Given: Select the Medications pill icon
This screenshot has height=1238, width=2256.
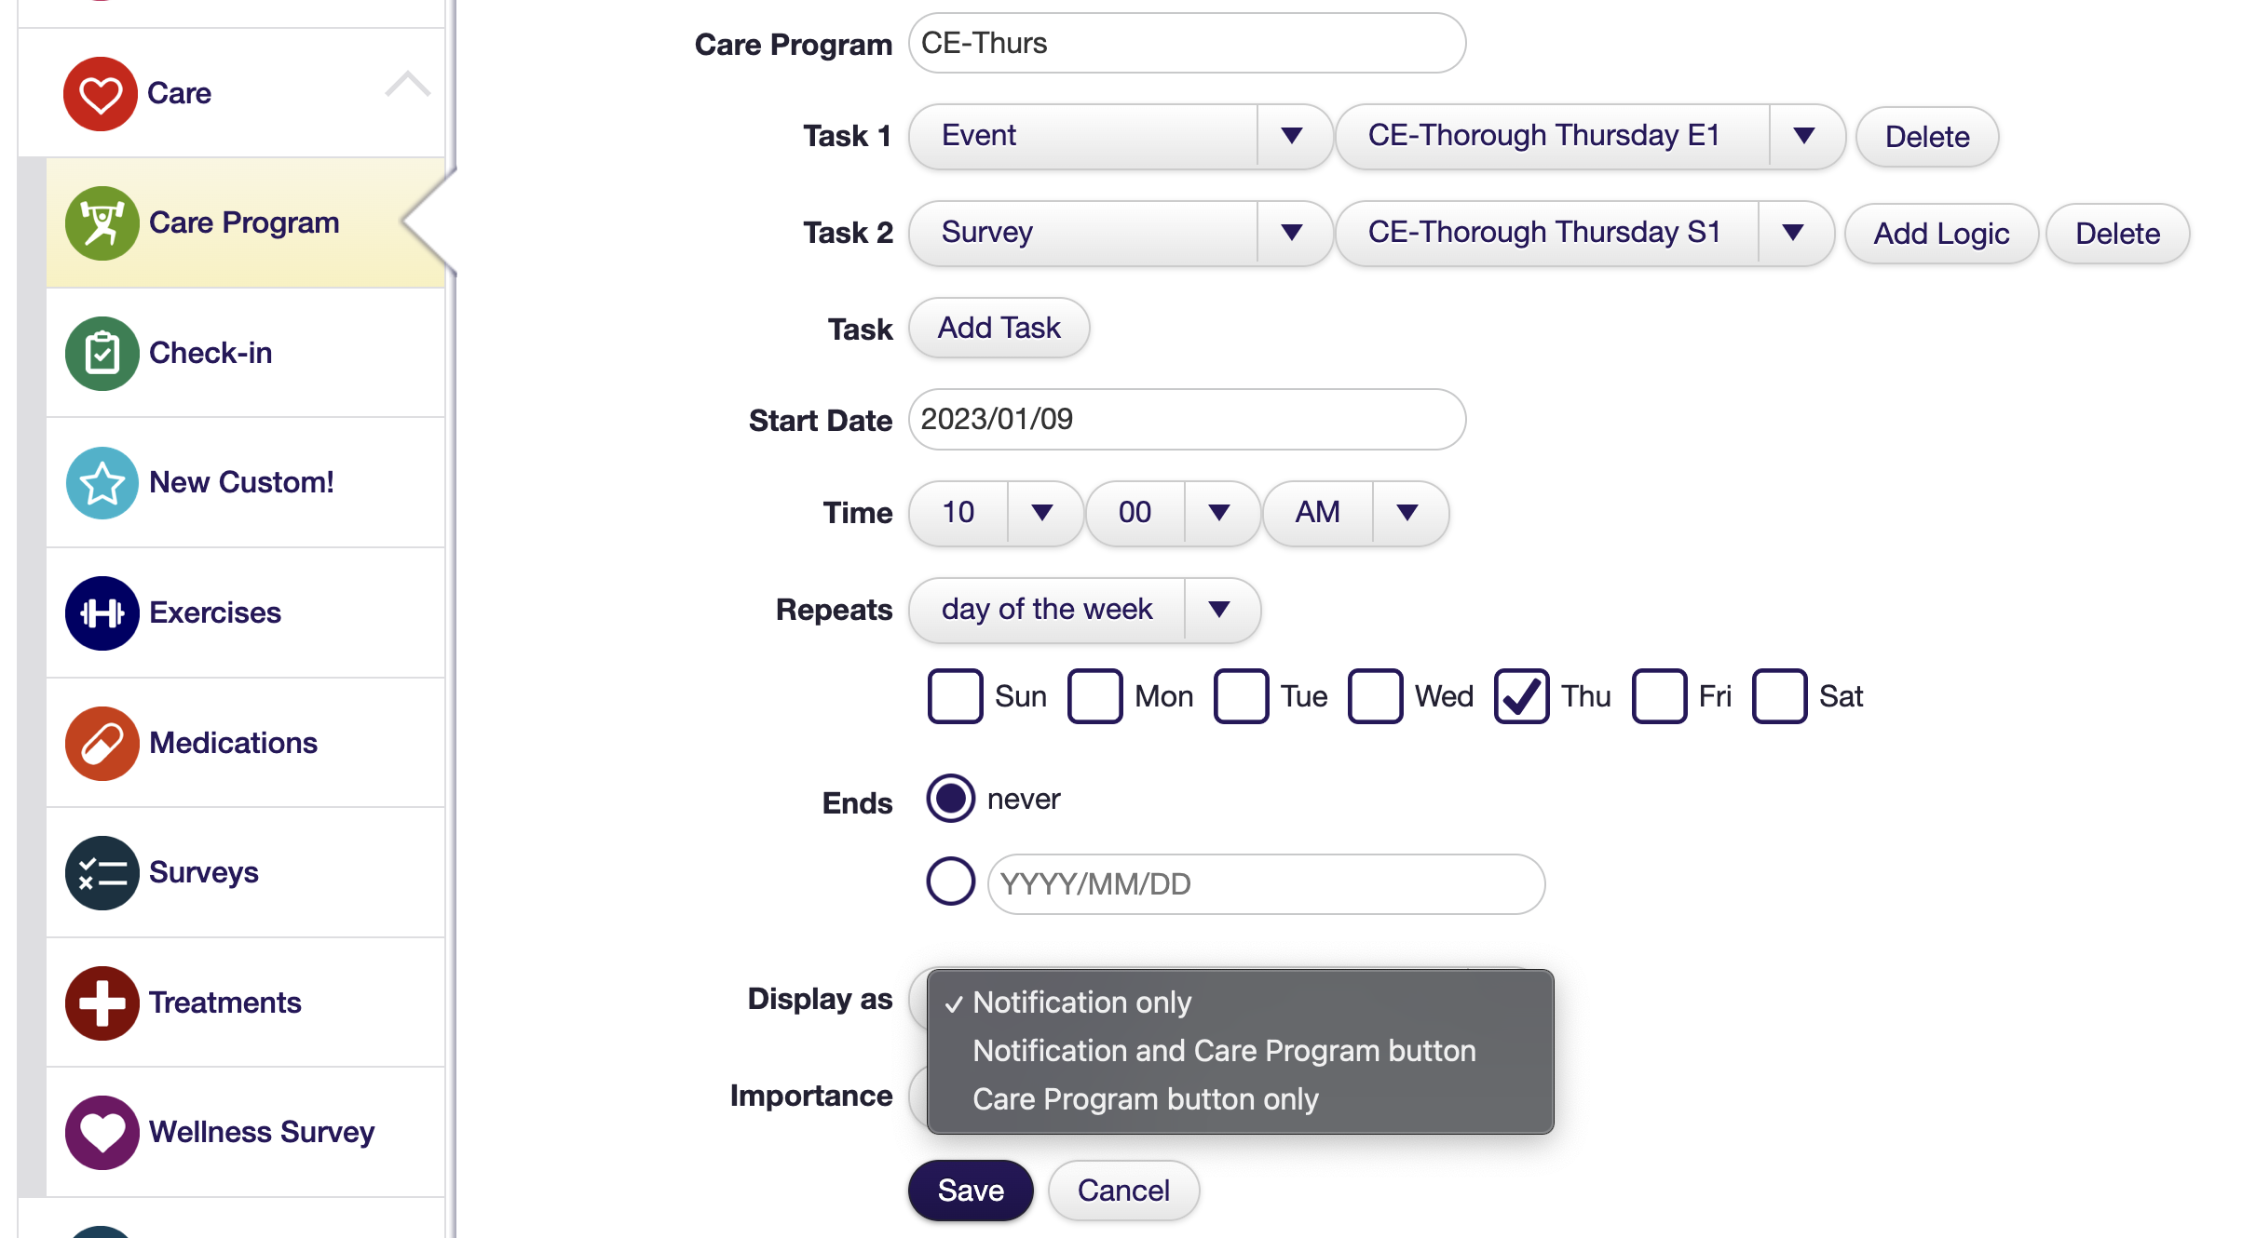Looking at the screenshot, I should (x=102, y=742).
